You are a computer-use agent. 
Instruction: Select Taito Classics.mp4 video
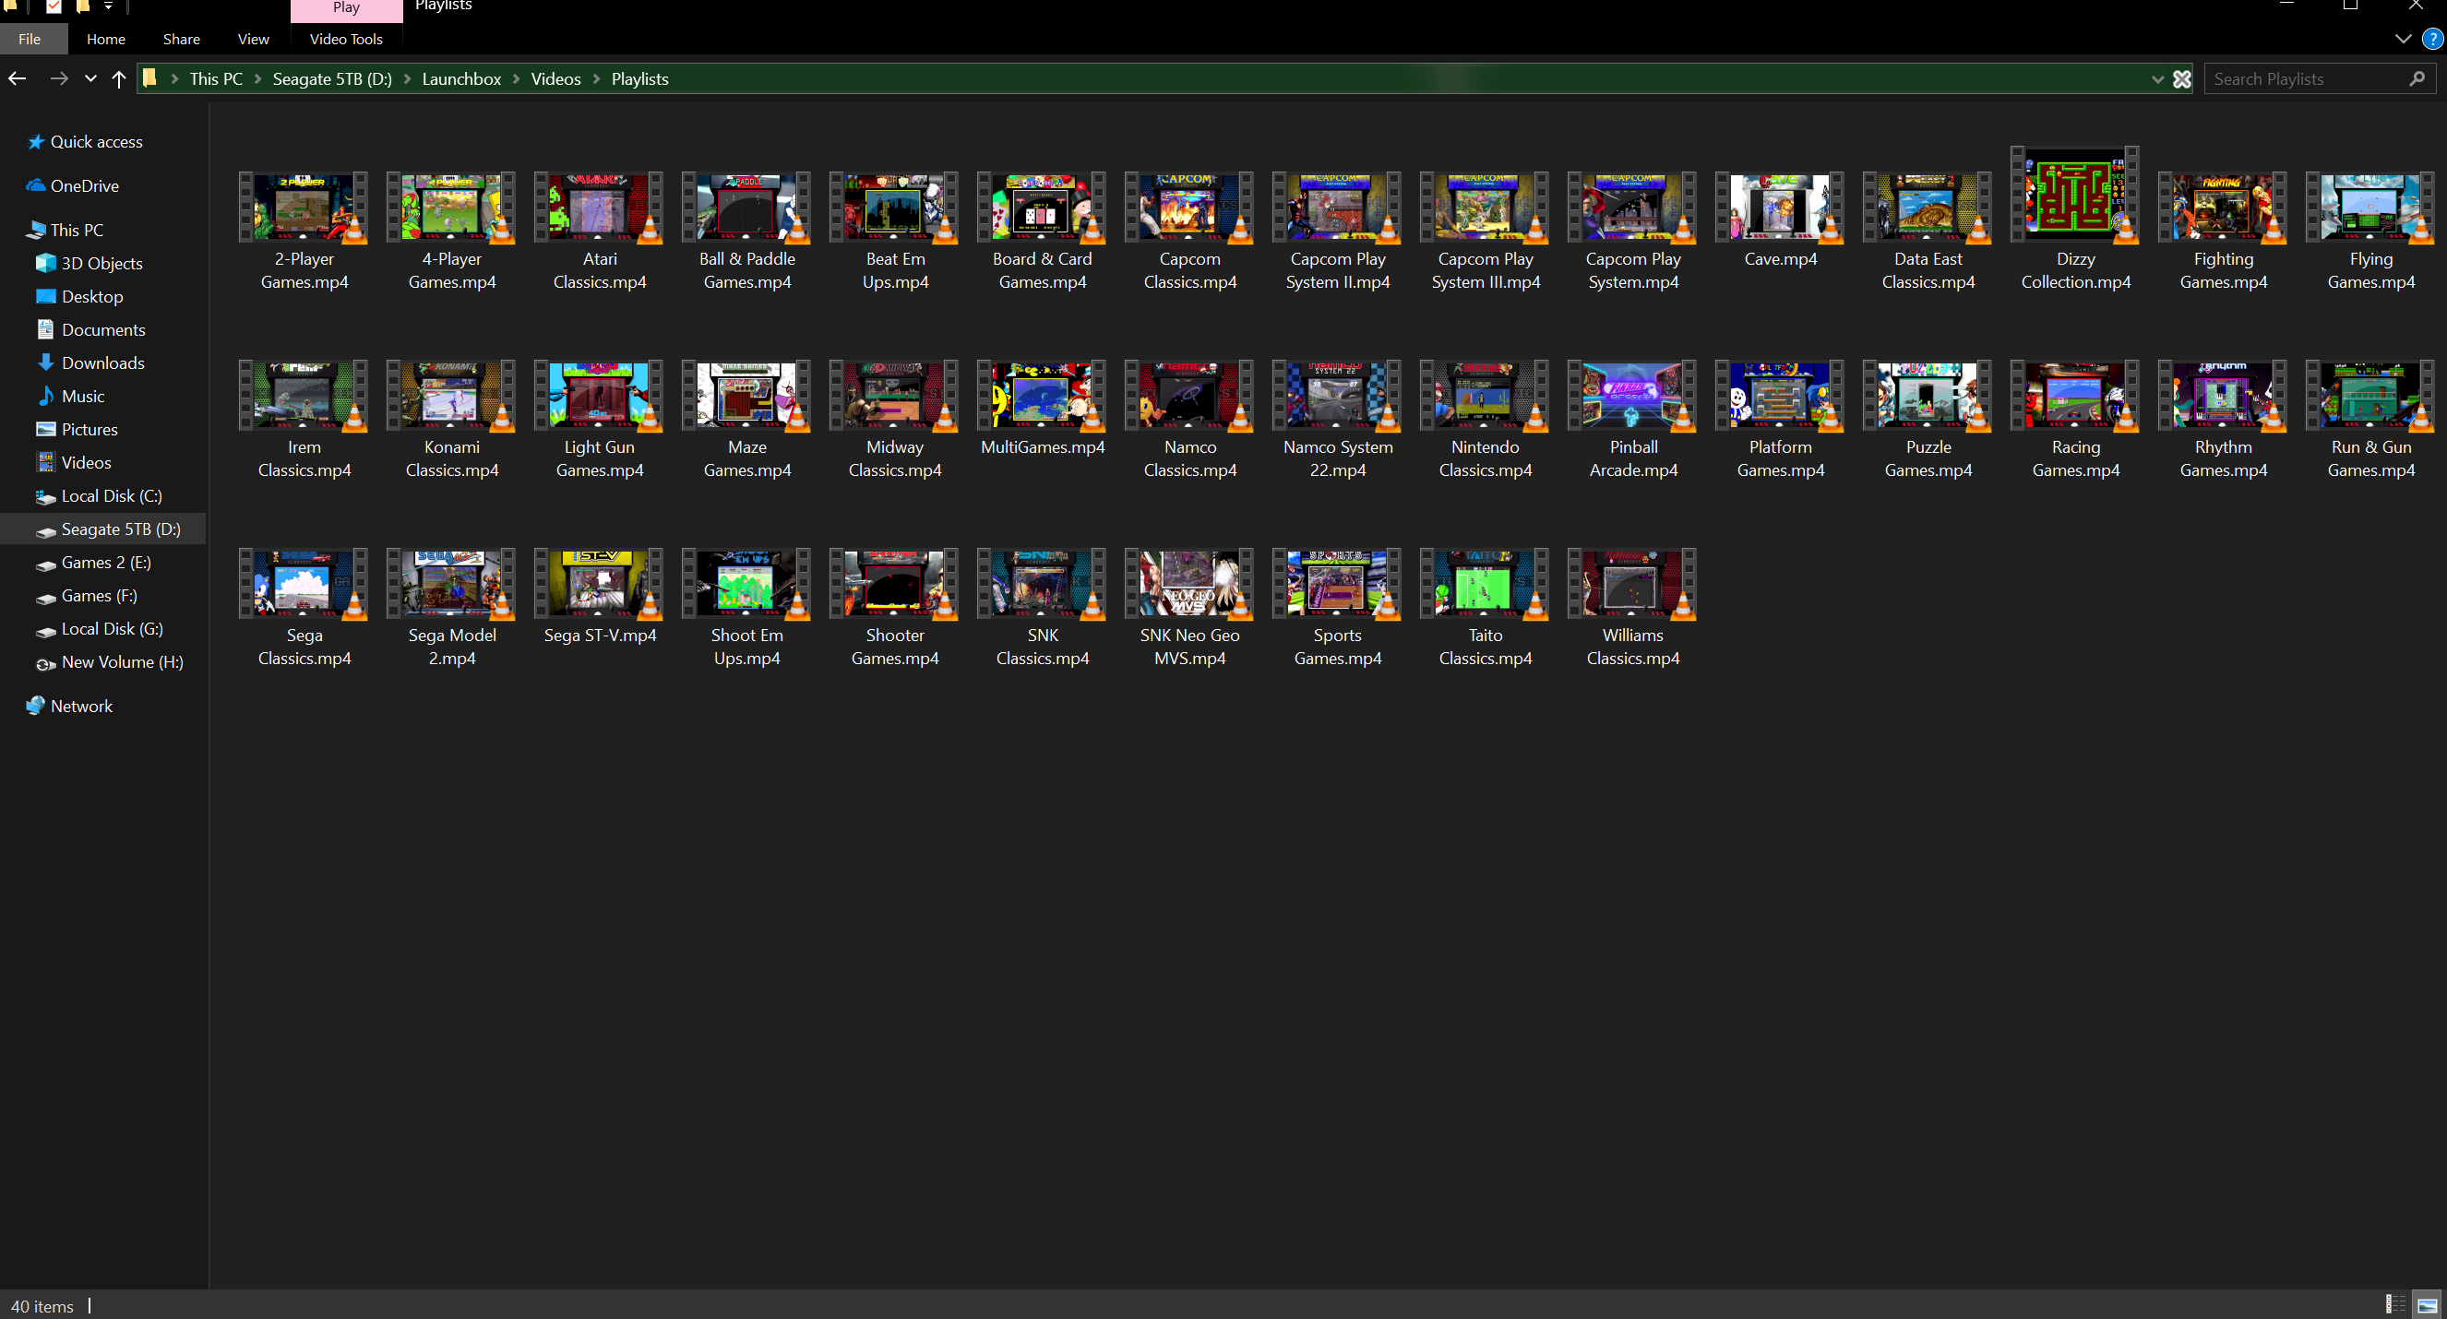[1485, 608]
